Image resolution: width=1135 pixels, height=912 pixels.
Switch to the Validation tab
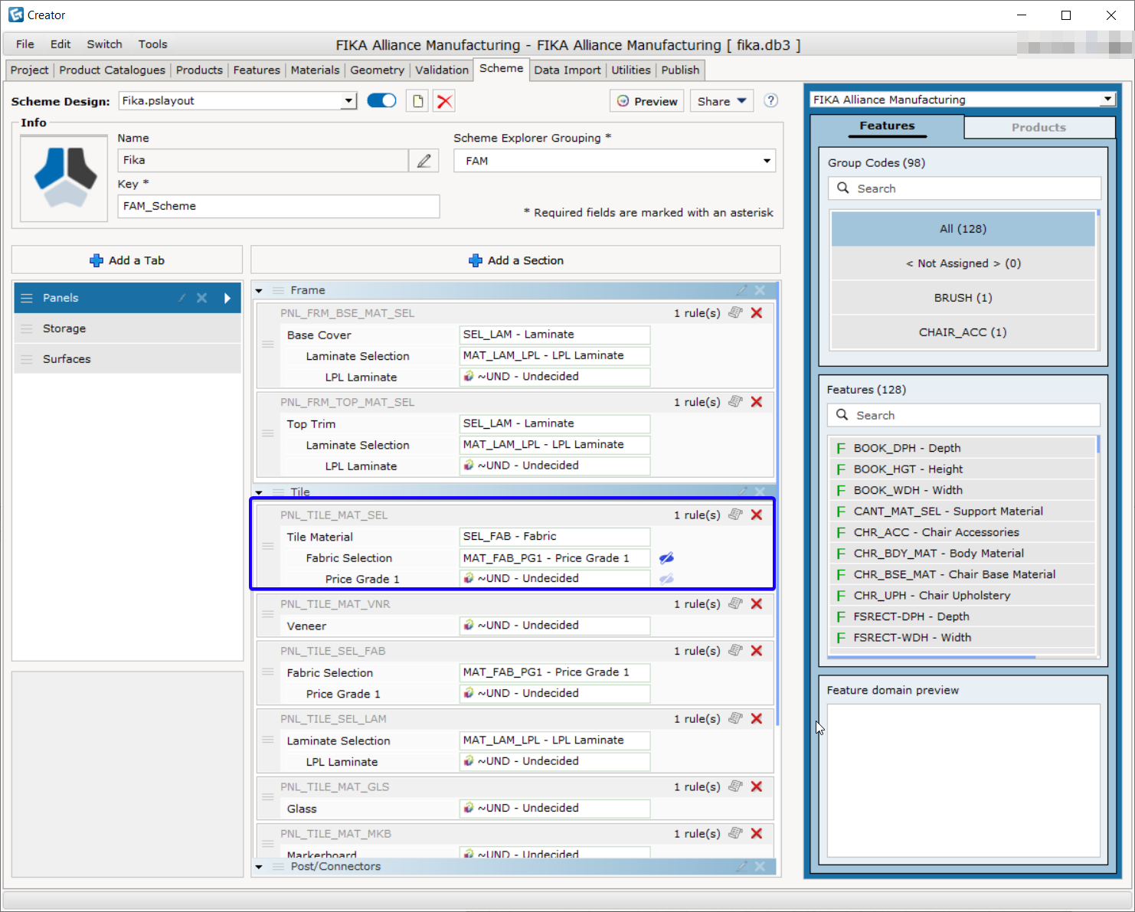442,70
